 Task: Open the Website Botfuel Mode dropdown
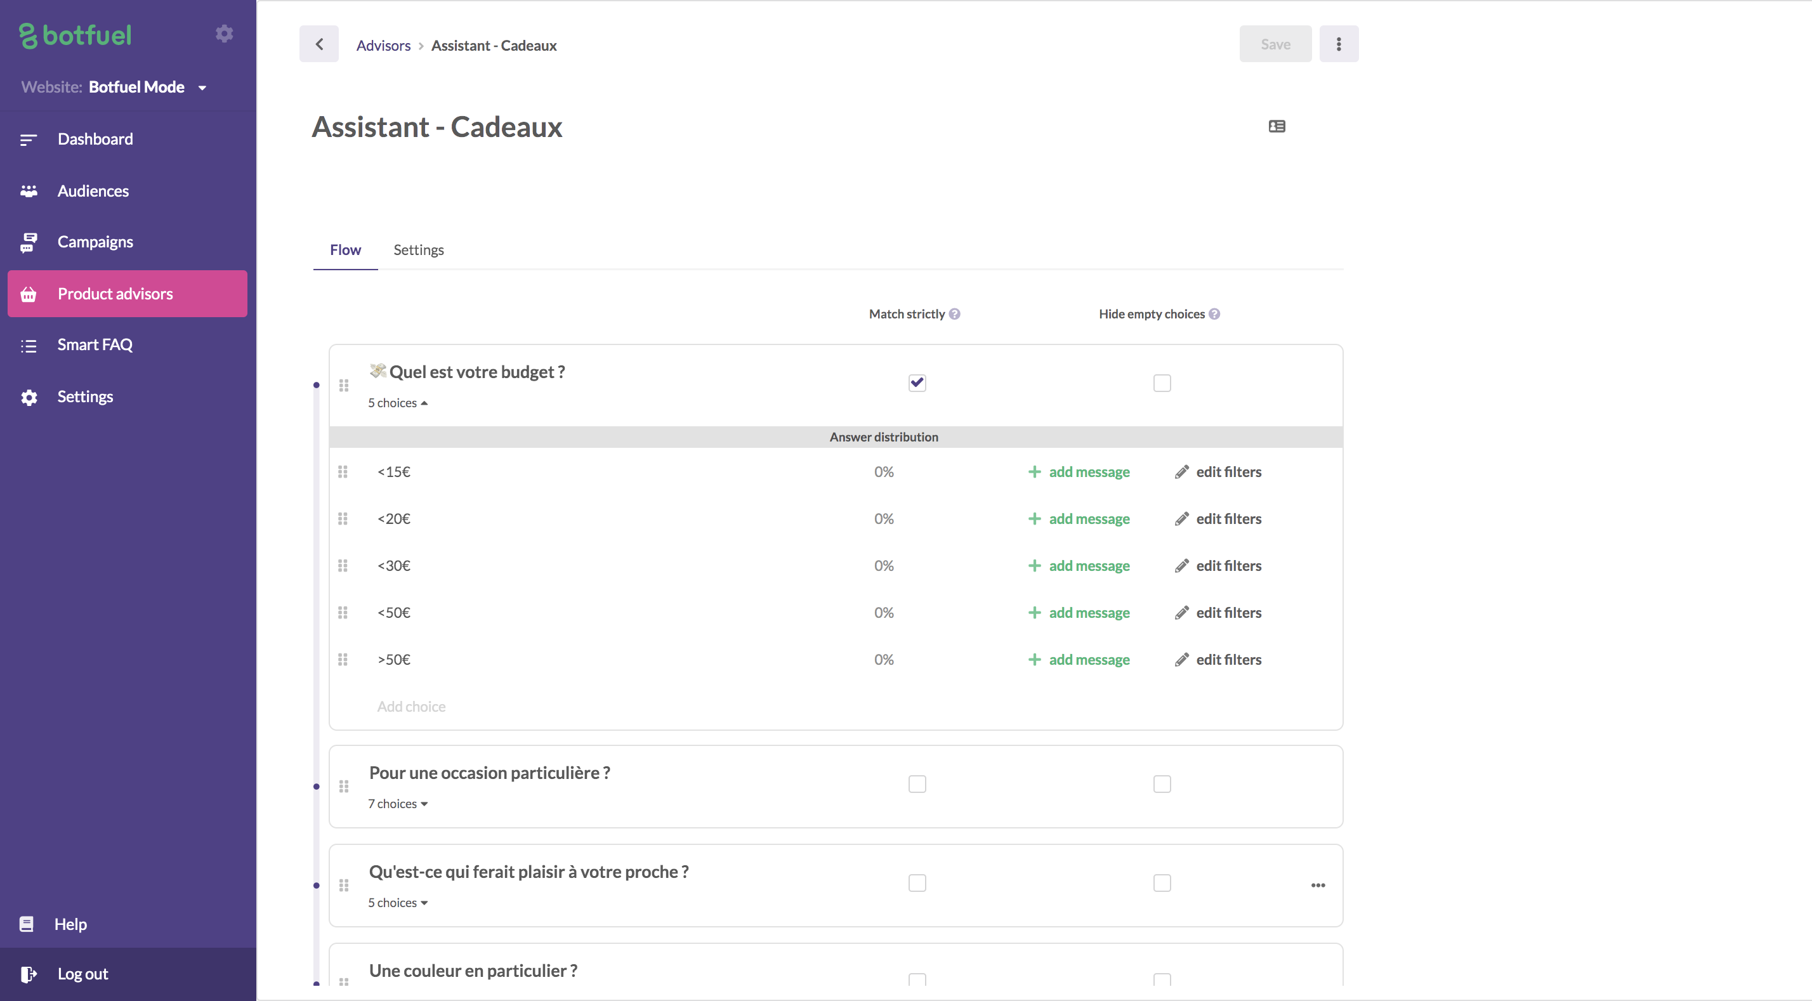click(202, 88)
